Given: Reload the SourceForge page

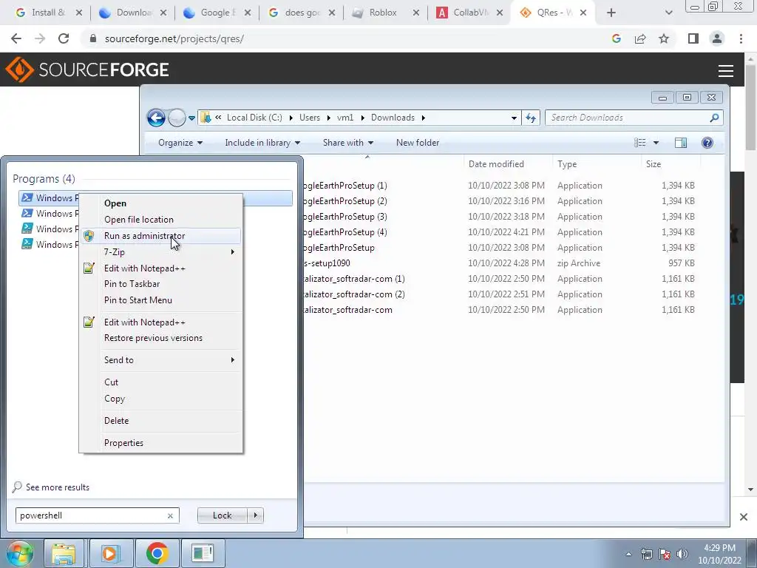Looking at the screenshot, I should 64,38.
